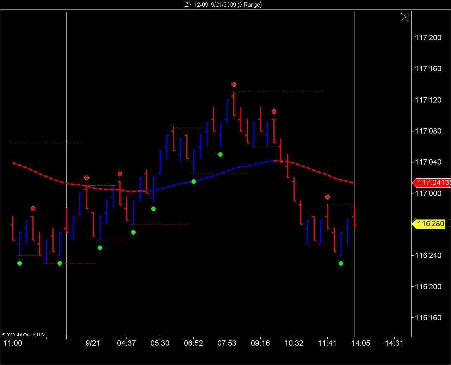Click the chart title ZN 12-09 9/21/2009 (6 Range)

coord(224,5)
